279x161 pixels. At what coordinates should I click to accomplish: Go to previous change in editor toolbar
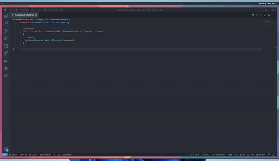[257, 15]
